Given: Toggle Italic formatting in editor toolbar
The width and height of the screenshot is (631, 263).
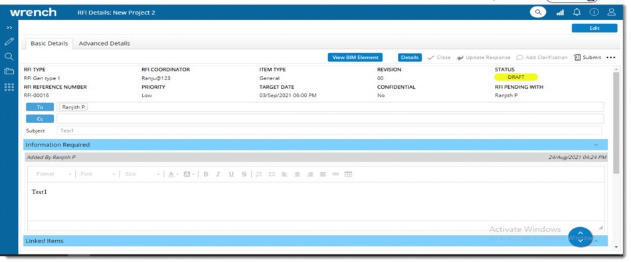Looking at the screenshot, I should pos(218,174).
